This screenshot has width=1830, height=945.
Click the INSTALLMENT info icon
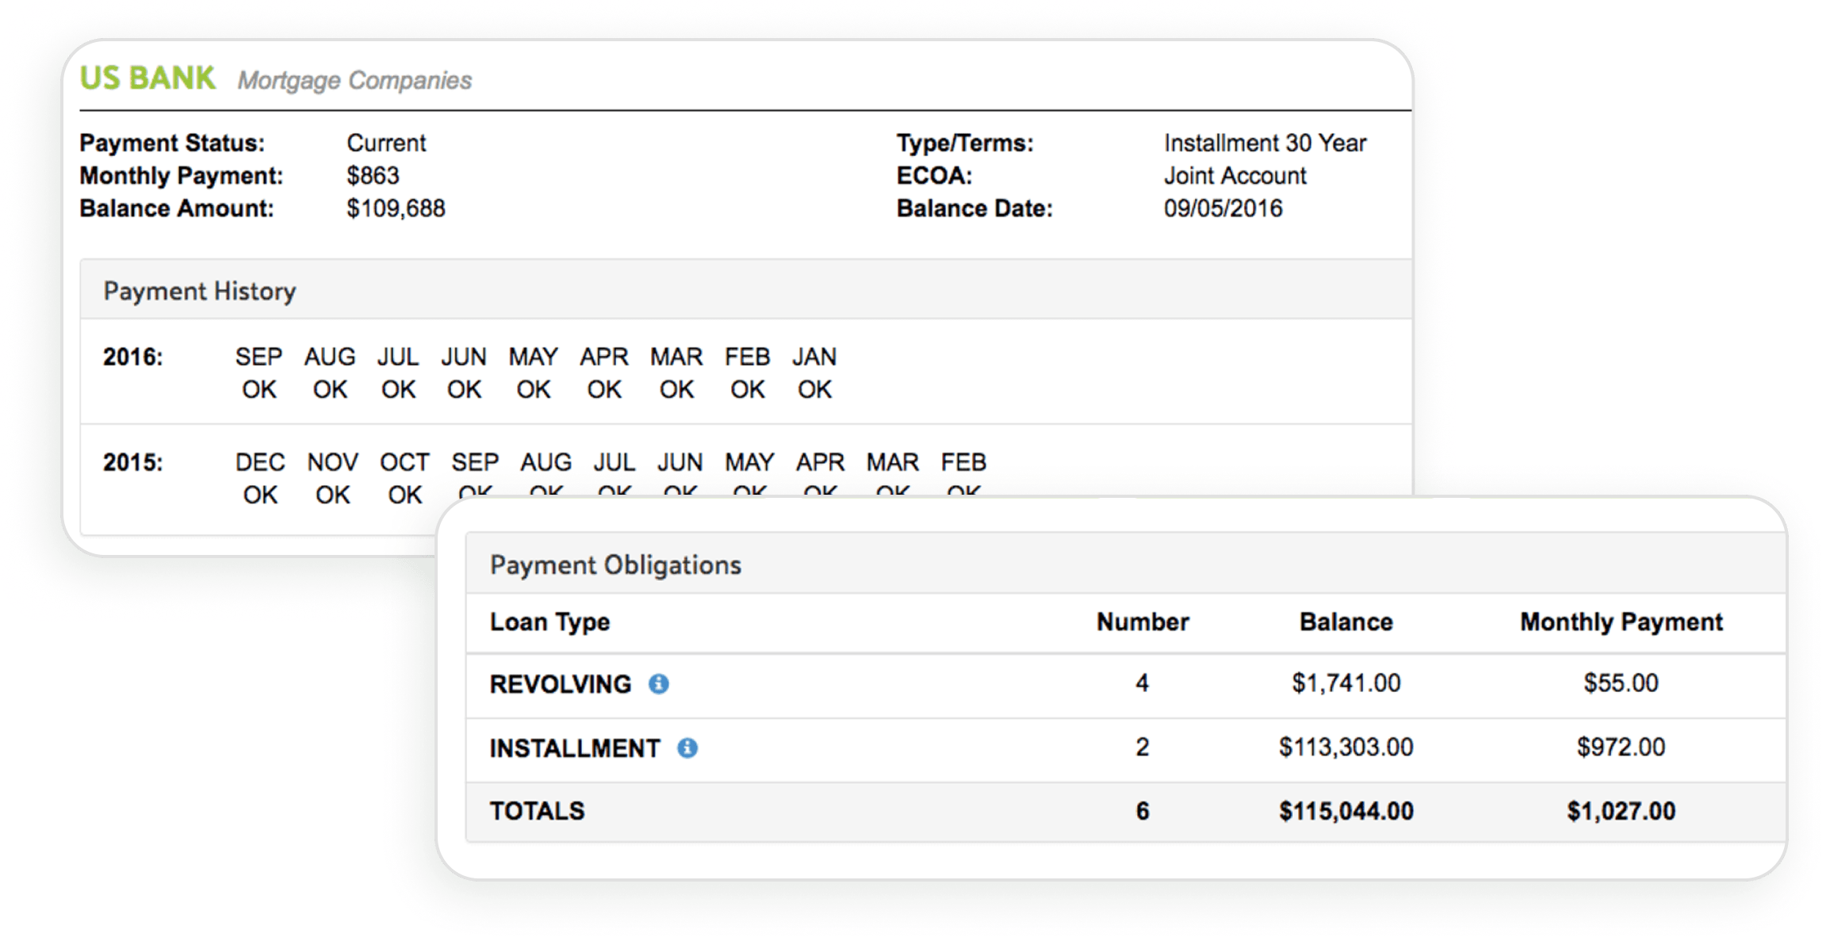pyautogui.click(x=687, y=748)
